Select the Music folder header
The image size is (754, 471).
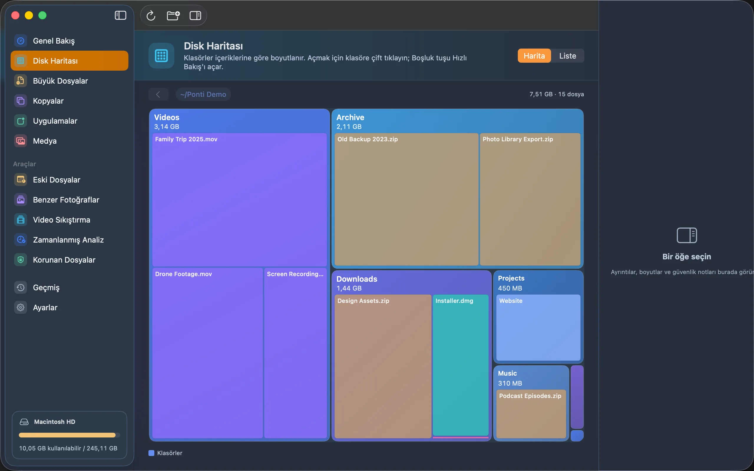point(531,378)
